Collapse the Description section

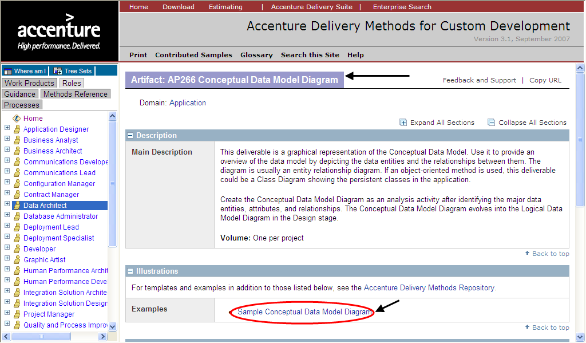pos(130,135)
